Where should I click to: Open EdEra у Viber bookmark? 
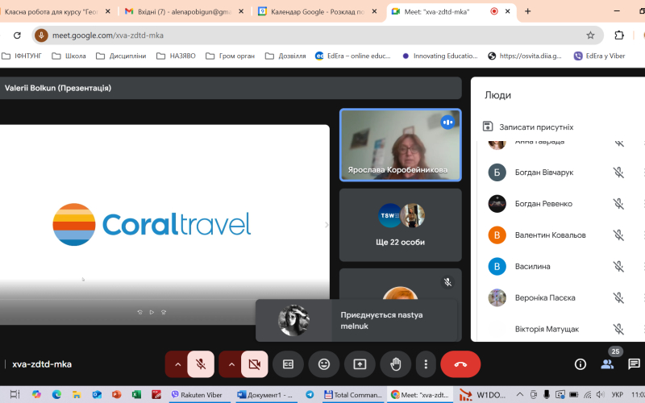tap(599, 56)
